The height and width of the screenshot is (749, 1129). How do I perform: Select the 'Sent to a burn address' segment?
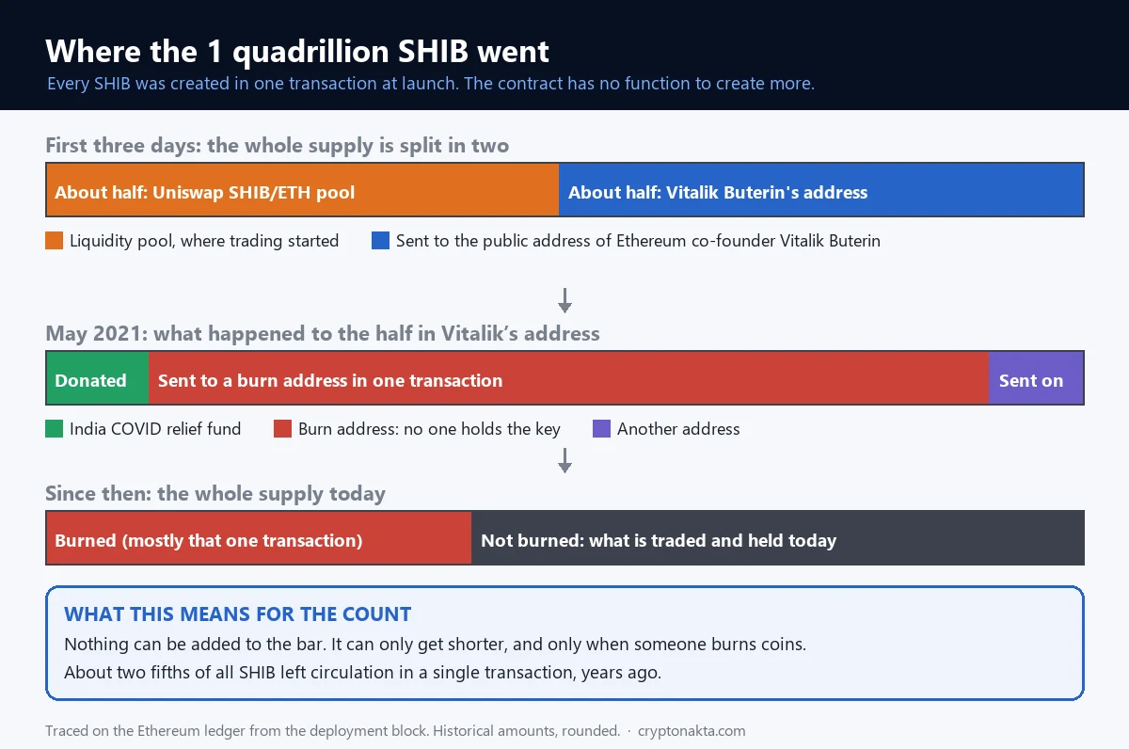click(x=568, y=378)
